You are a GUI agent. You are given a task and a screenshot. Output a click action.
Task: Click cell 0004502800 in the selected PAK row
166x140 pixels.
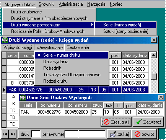[60, 90]
